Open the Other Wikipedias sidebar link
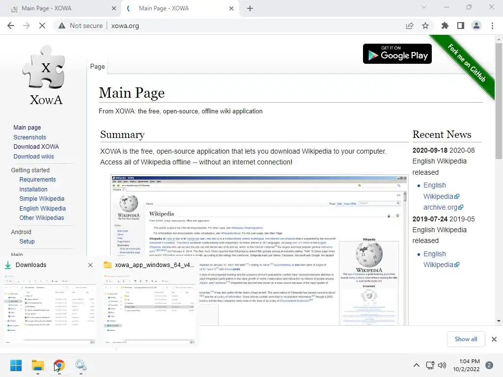The image size is (503, 377). 42,217
